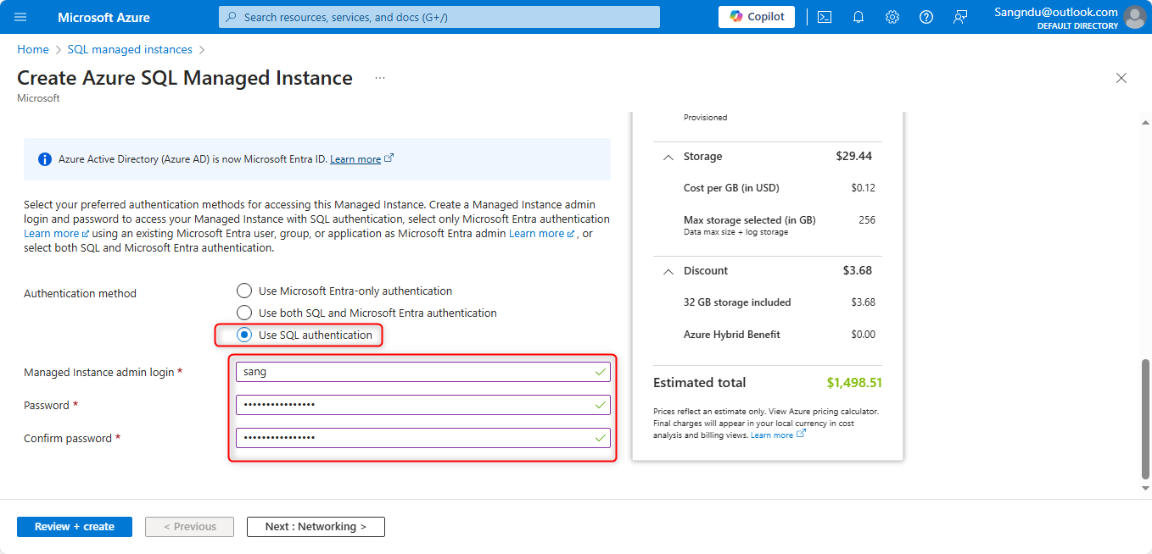Click the Storage amount $29.44

click(x=853, y=157)
